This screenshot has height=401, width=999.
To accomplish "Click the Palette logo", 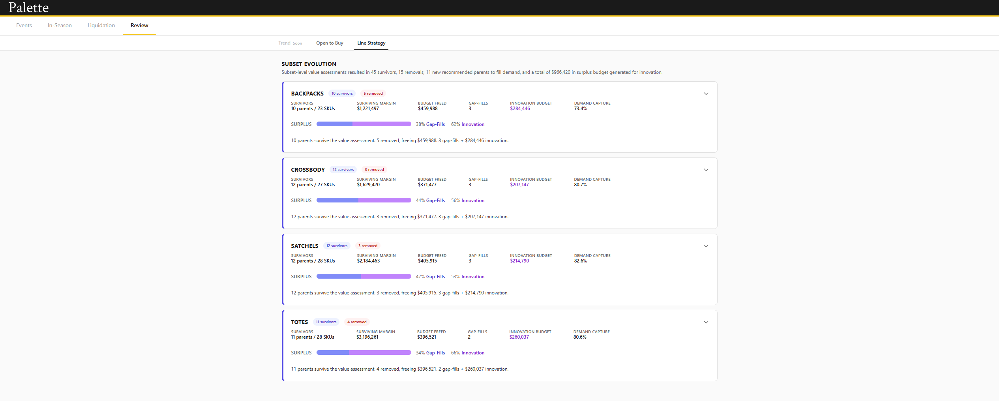I will coord(28,7).
